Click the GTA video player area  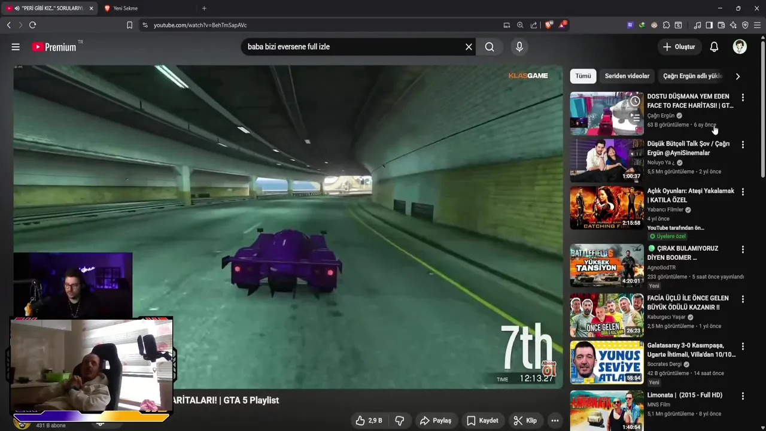point(288,226)
